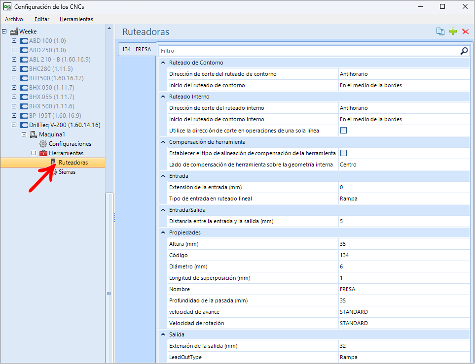475x364 pixels.
Task: Collapse the Compensación de herramienta section
Action: 163,142
